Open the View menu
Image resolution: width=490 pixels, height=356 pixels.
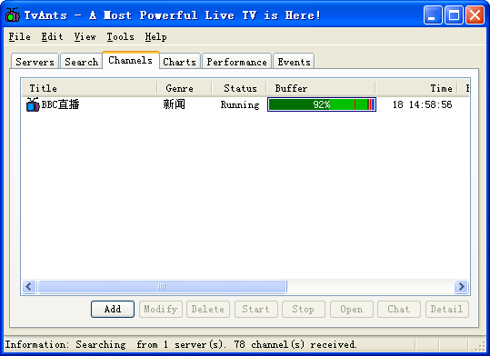(85, 37)
